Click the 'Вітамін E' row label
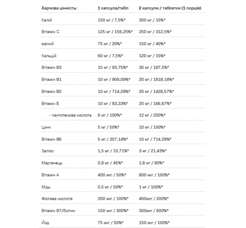The image size is (246, 228). (x=50, y=104)
